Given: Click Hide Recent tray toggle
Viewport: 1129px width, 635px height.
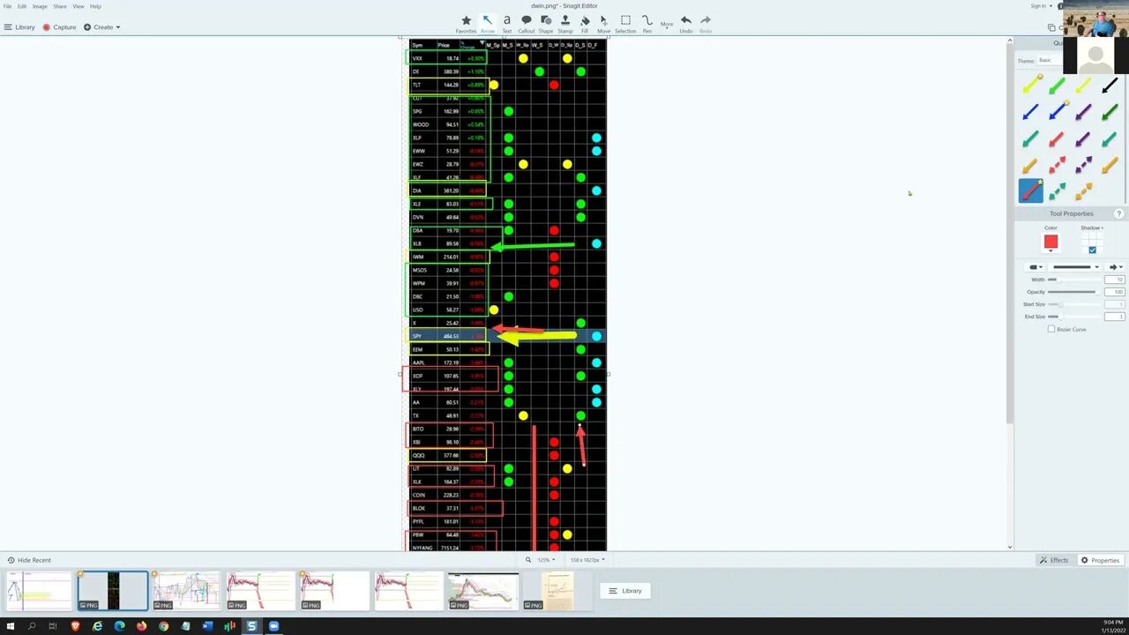Looking at the screenshot, I should [29, 560].
